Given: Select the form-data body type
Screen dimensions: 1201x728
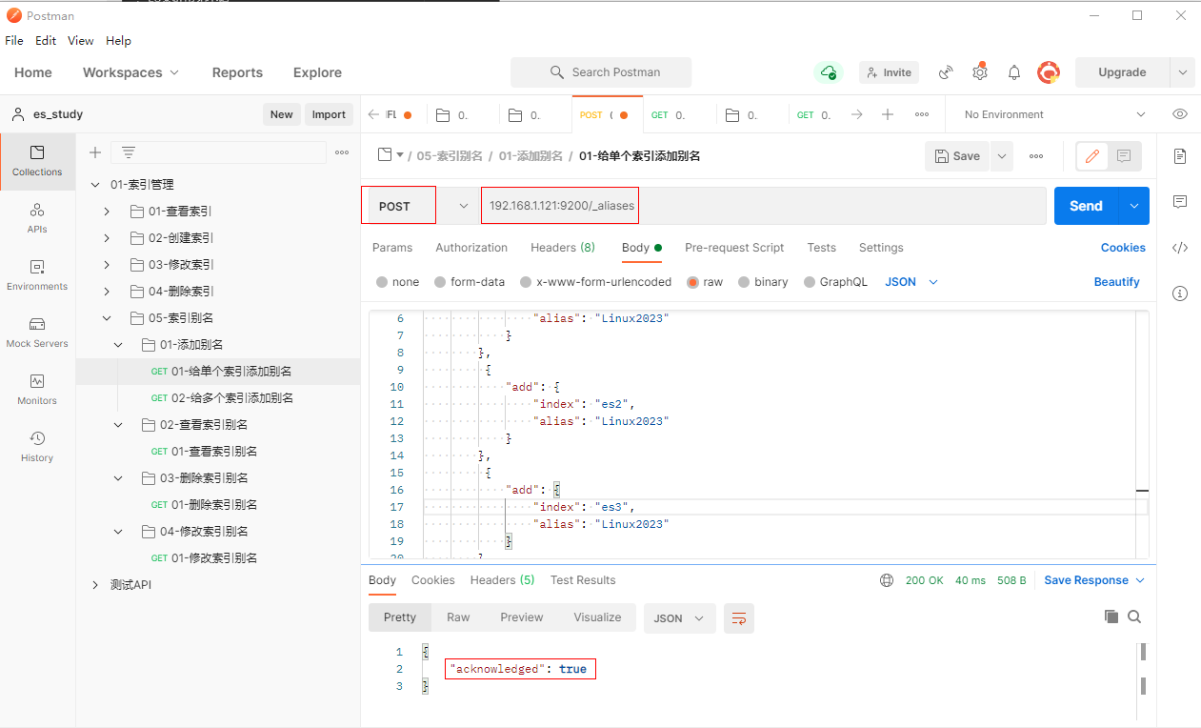Looking at the screenshot, I should point(441,282).
